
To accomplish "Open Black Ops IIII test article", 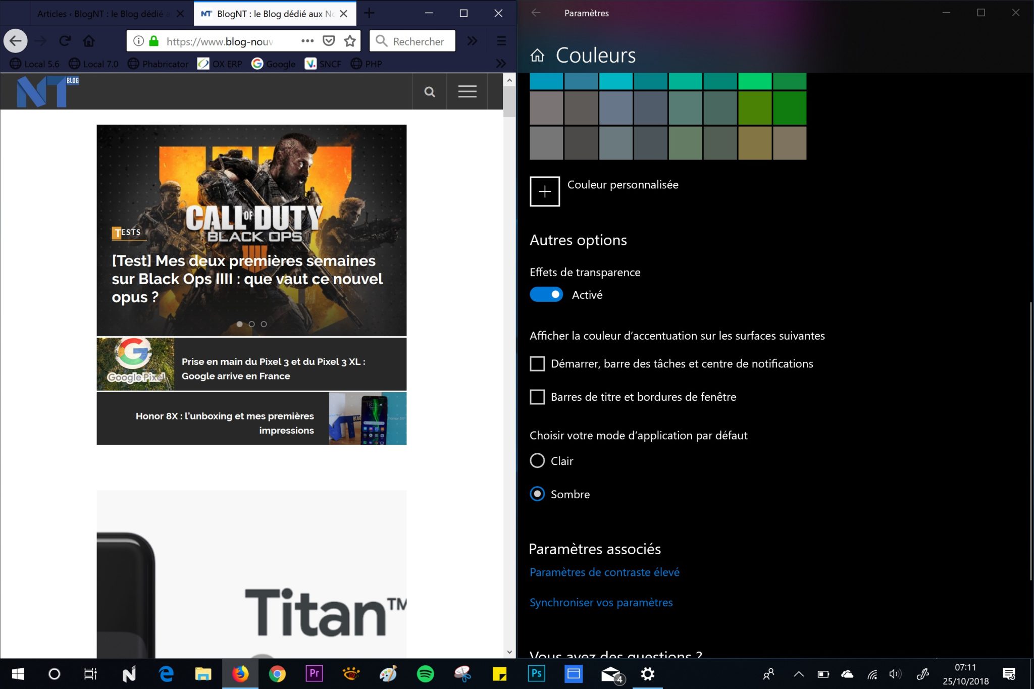I will (247, 279).
